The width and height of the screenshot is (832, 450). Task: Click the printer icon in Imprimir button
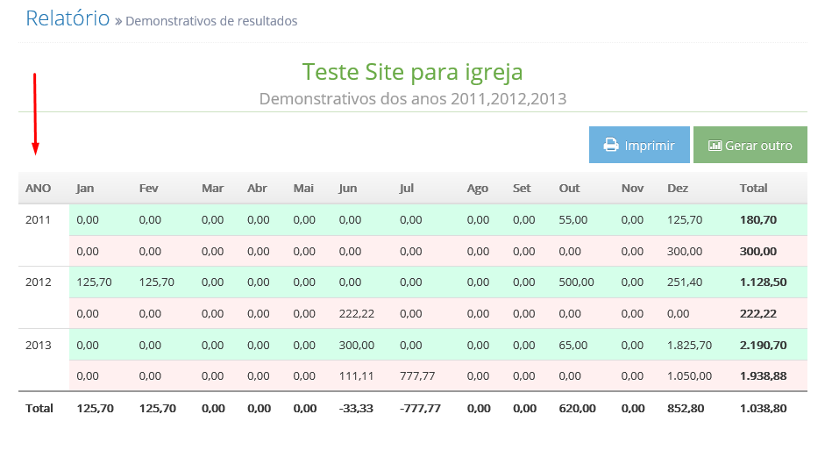(611, 145)
